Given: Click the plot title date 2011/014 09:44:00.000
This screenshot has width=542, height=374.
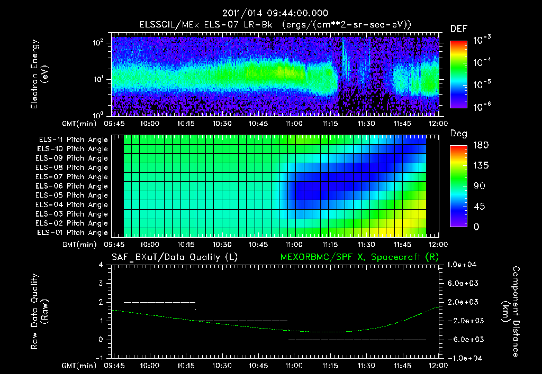Looking at the screenshot, I should click(x=275, y=13).
